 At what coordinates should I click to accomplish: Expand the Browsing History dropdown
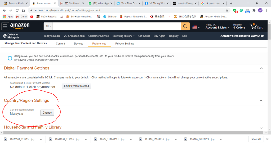[123, 36]
